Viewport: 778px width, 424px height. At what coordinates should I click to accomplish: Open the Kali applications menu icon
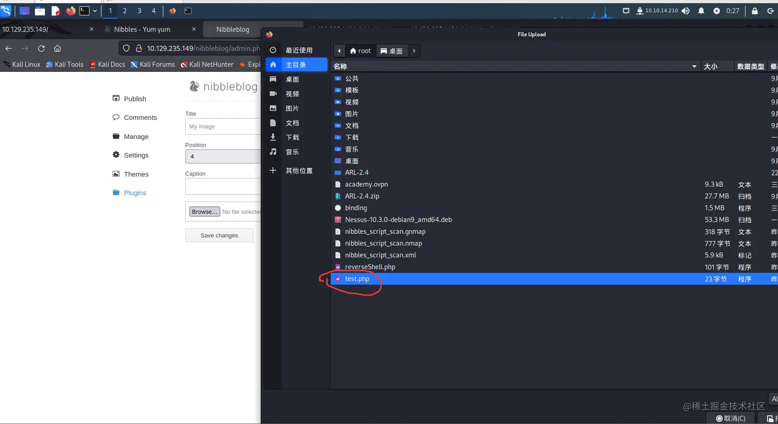click(6, 10)
